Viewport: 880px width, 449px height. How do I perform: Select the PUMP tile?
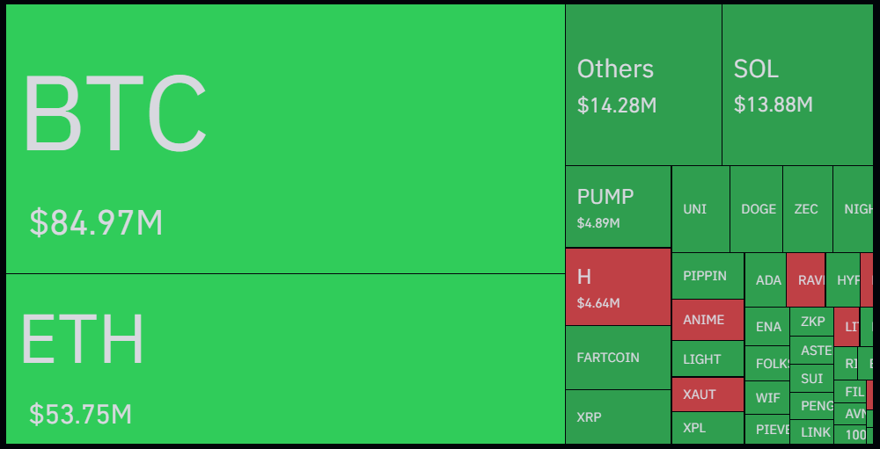click(618, 206)
